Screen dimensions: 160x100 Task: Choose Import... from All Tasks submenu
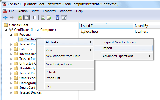[123, 48]
